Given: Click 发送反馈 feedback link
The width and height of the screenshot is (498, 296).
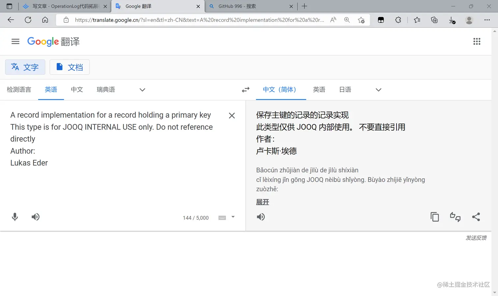Looking at the screenshot, I should coord(476,238).
